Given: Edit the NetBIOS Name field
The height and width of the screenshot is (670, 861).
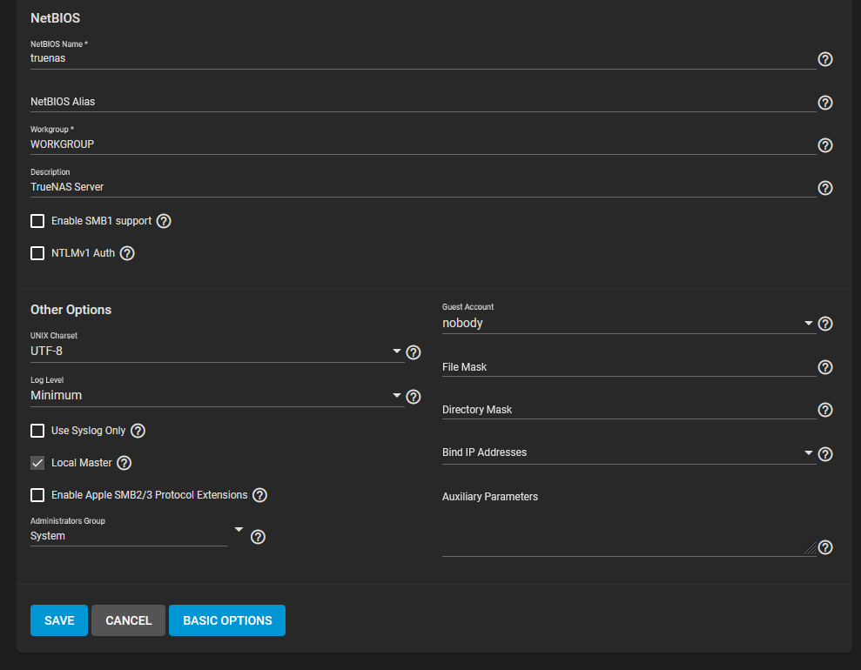Looking at the screenshot, I should 423,58.
